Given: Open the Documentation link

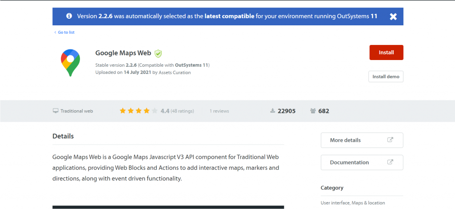Looking at the screenshot, I should point(349,162).
